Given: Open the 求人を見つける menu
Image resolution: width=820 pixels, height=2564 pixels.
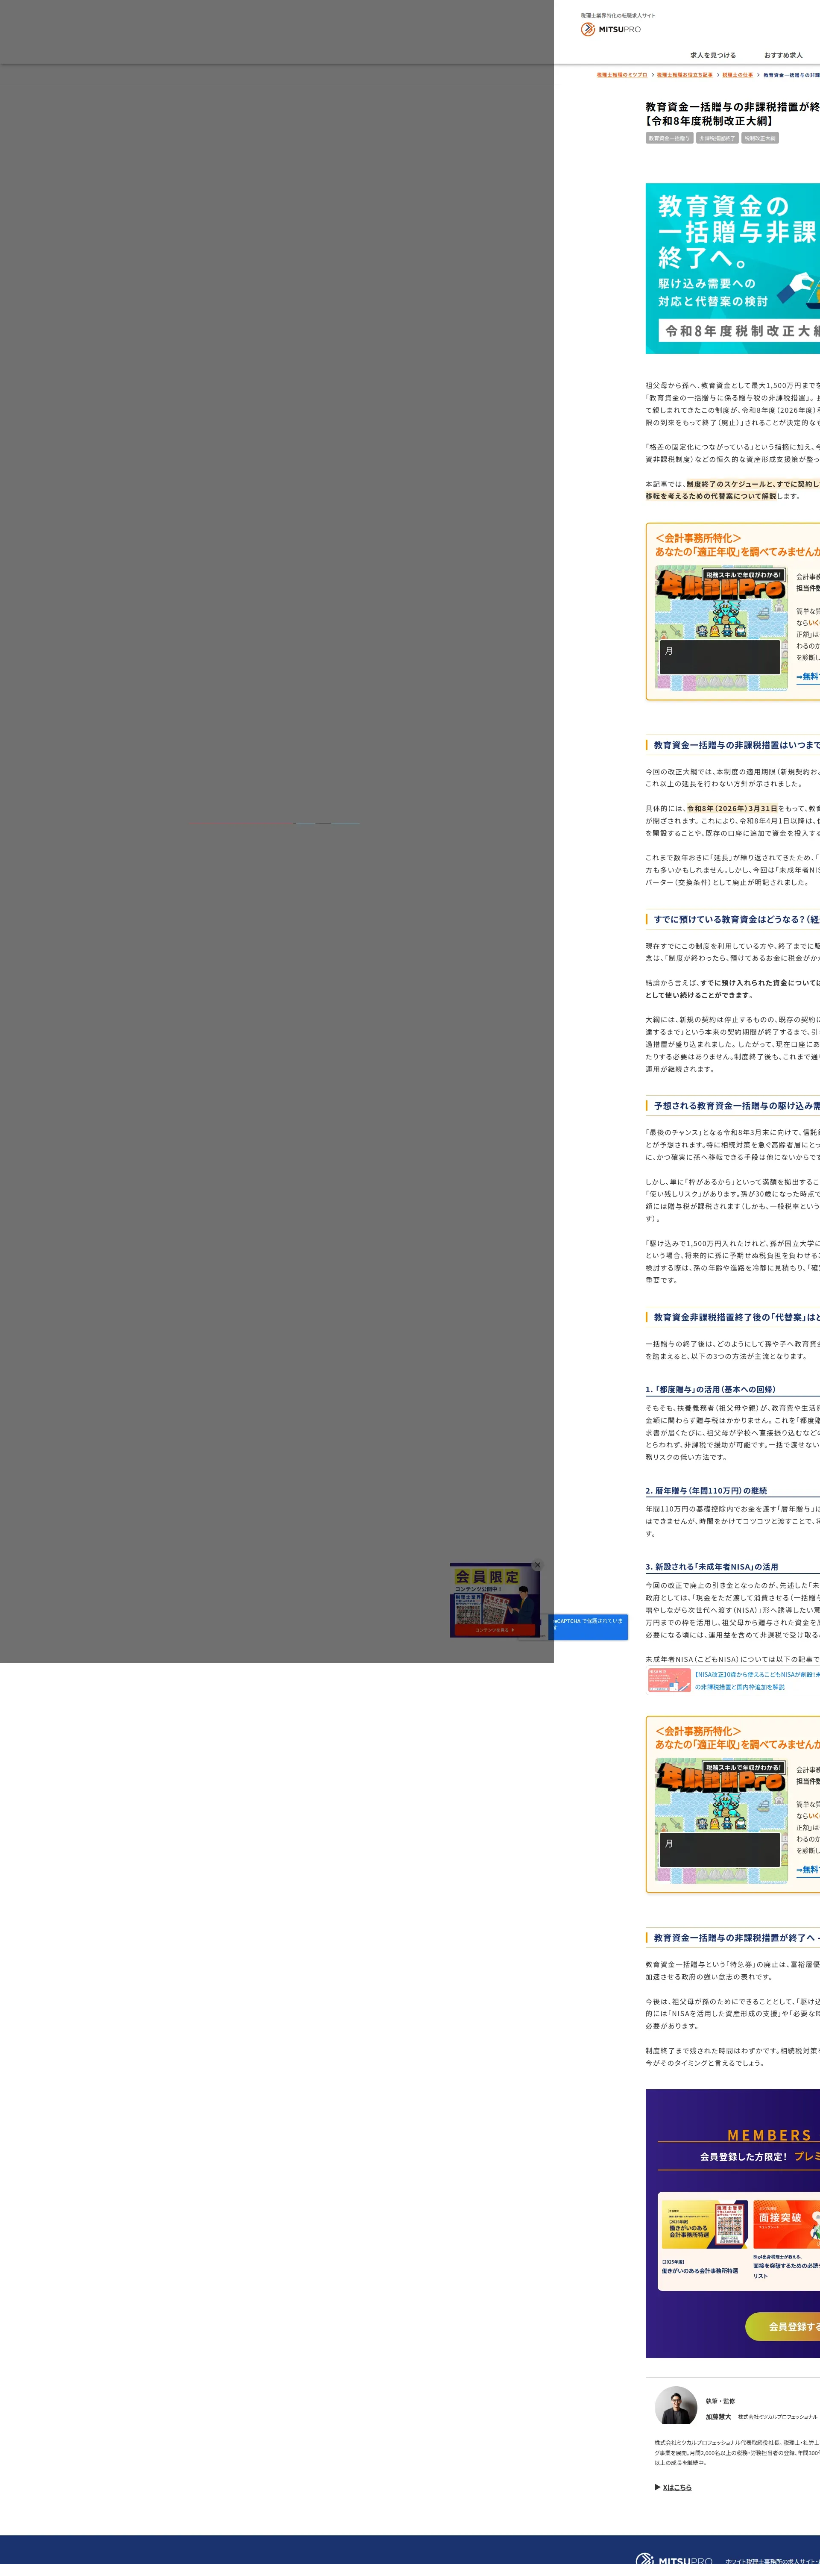Looking at the screenshot, I should (714, 56).
